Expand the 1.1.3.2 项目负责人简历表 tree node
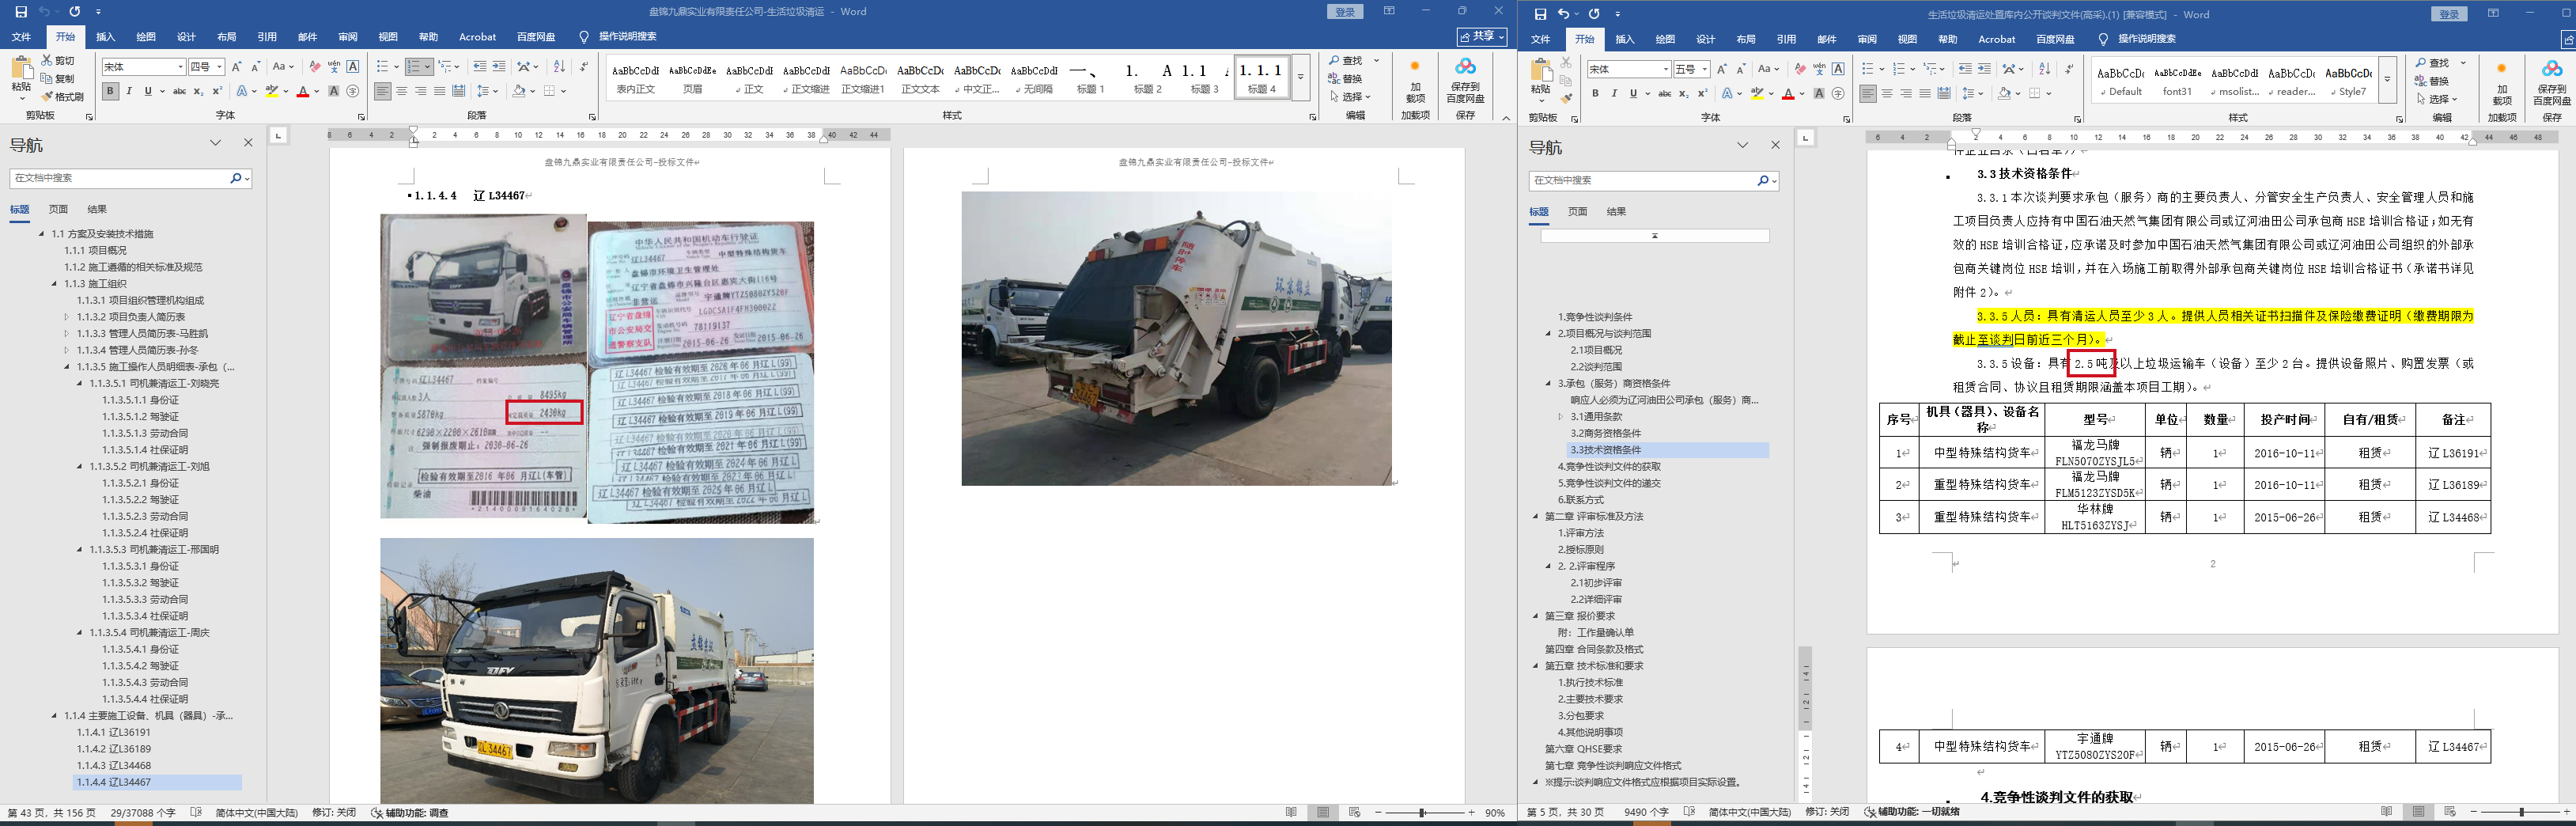Image resolution: width=2576 pixels, height=826 pixels. [x=68, y=317]
